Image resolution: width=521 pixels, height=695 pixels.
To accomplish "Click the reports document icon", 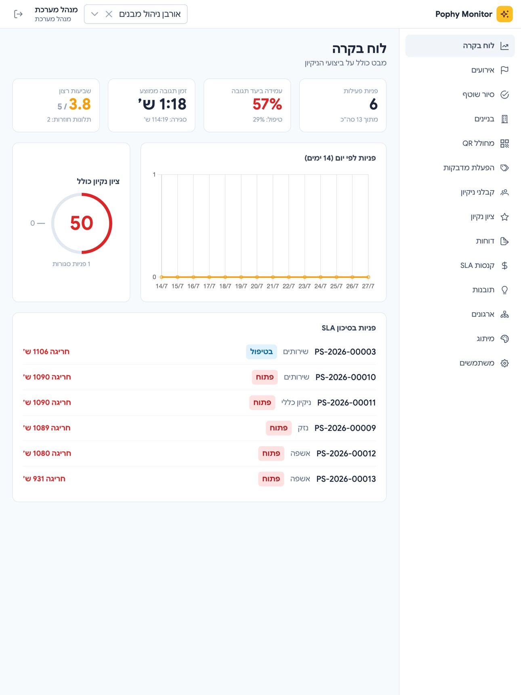I will coord(504,241).
